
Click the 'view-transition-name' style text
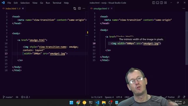[x=53, y=47]
